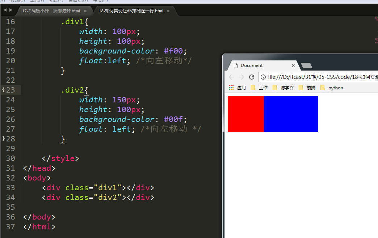
Task: Click the 'float:left;' declaration on line 20
Action: point(105,61)
